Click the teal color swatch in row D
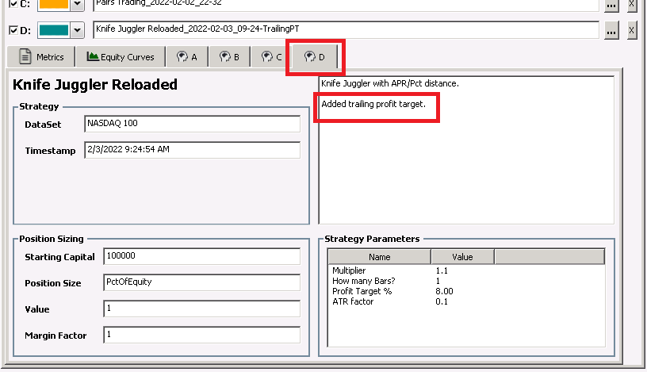 [x=53, y=30]
